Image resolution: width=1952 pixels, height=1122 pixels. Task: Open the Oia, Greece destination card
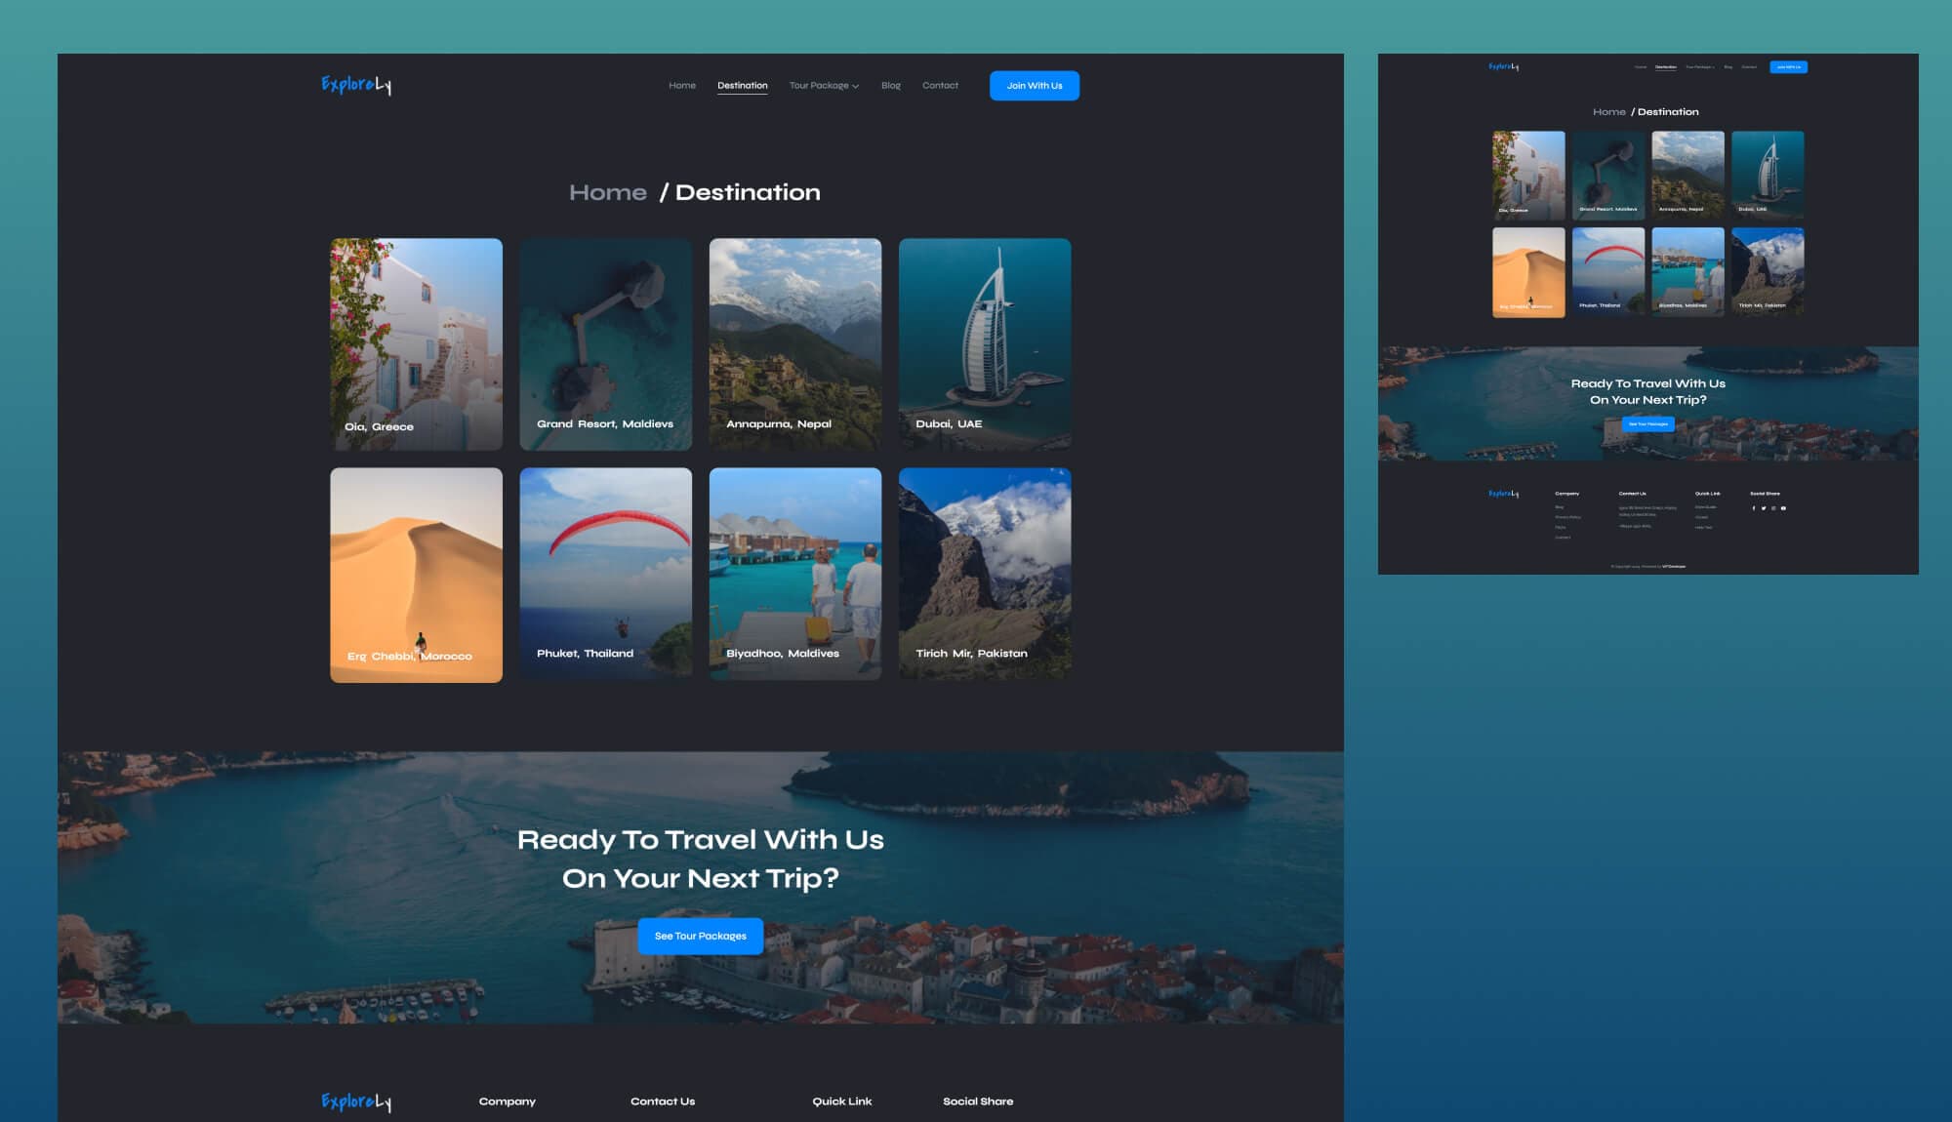416,343
